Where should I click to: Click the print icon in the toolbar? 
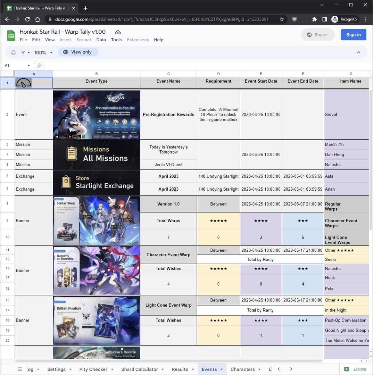coord(13,52)
